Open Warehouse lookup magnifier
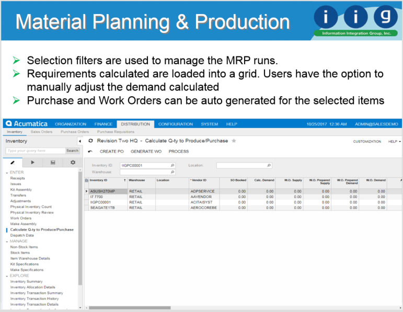The width and height of the screenshot is (403, 312). (172, 172)
